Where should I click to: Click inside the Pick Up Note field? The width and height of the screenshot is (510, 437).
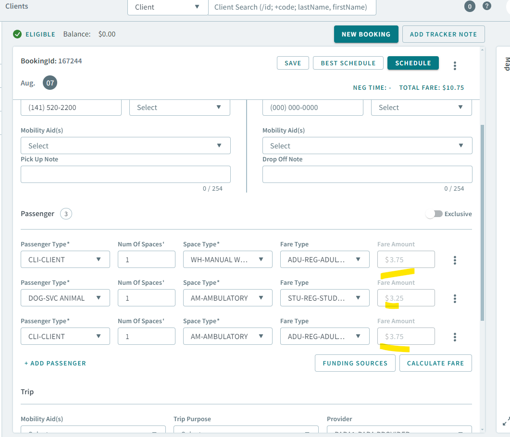(125, 174)
